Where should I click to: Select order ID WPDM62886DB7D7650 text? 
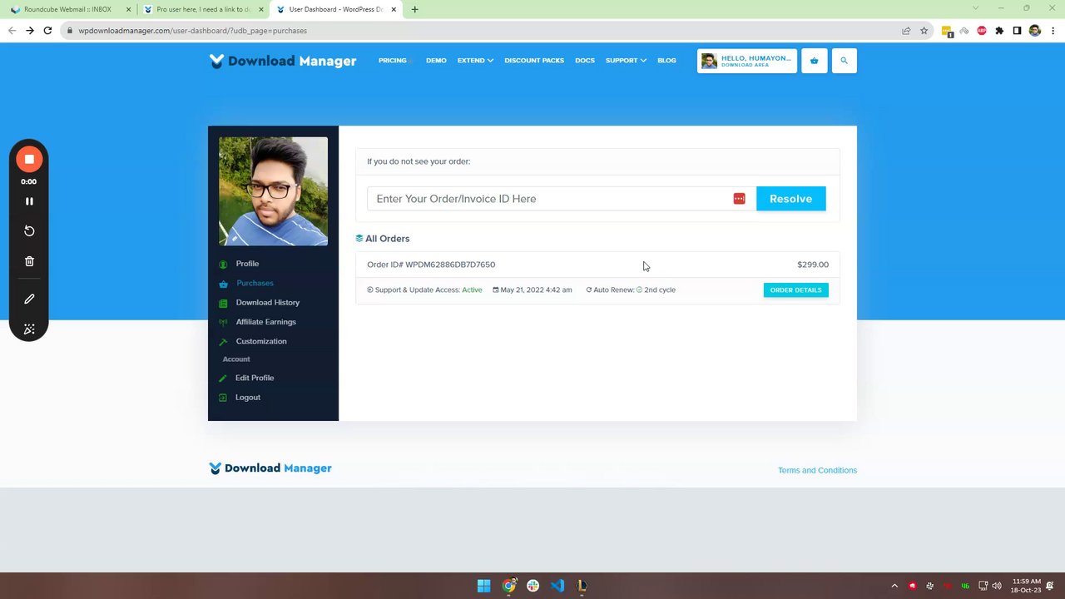(x=450, y=265)
